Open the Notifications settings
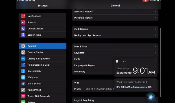The width and height of the screenshot is (175, 103). [43, 16]
